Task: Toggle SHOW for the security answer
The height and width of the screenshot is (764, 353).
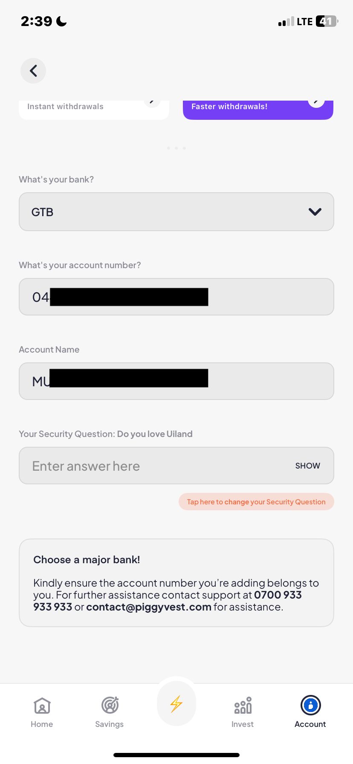Action: pos(307,466)
